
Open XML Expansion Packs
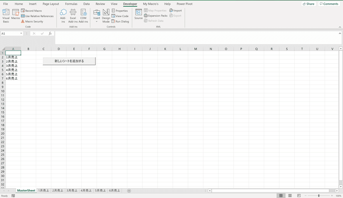coord(156,16)
